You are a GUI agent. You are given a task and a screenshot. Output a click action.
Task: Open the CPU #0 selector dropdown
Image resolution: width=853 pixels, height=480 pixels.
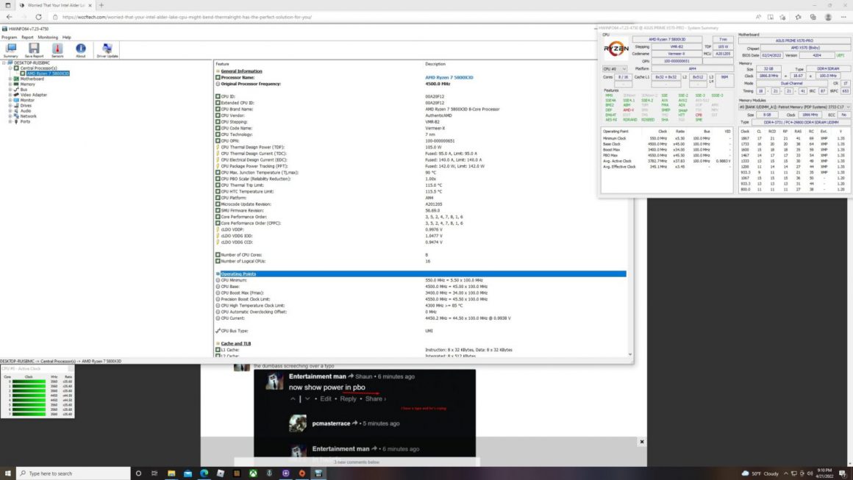click(x=624, y=69)
